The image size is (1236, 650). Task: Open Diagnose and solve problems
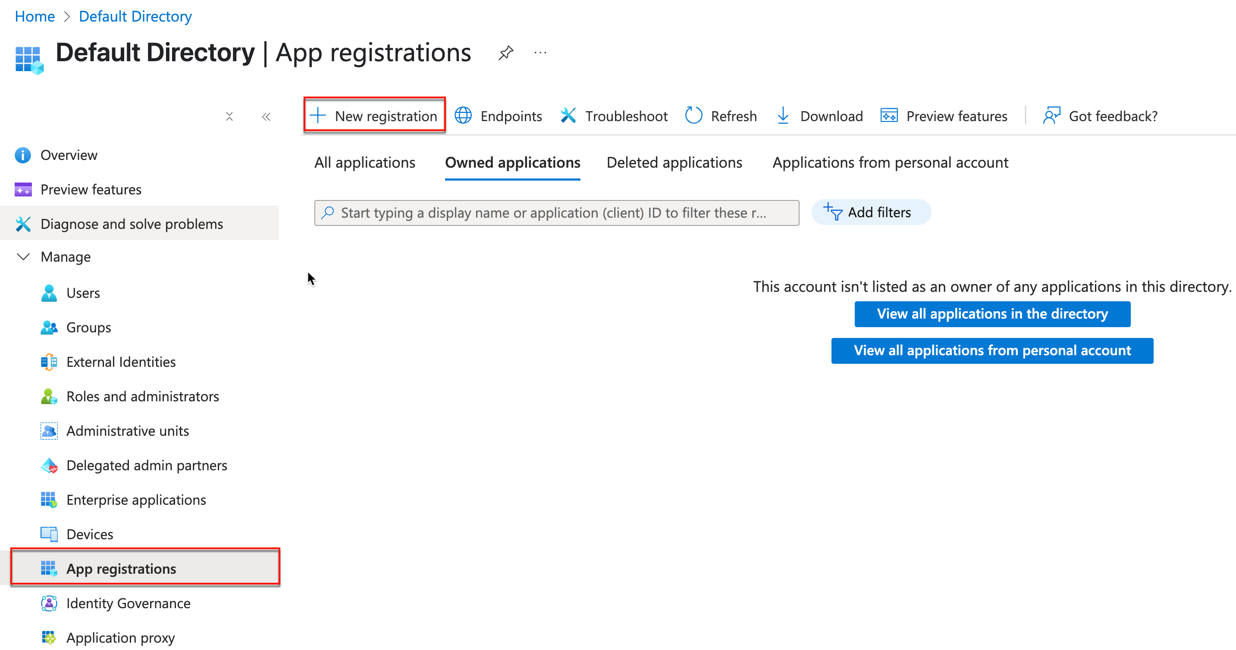click(x=139, y=224)
